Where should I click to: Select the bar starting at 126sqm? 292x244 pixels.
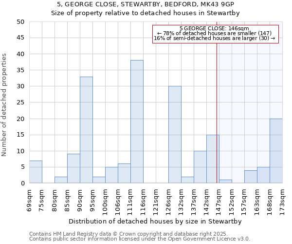coord(175,135)
